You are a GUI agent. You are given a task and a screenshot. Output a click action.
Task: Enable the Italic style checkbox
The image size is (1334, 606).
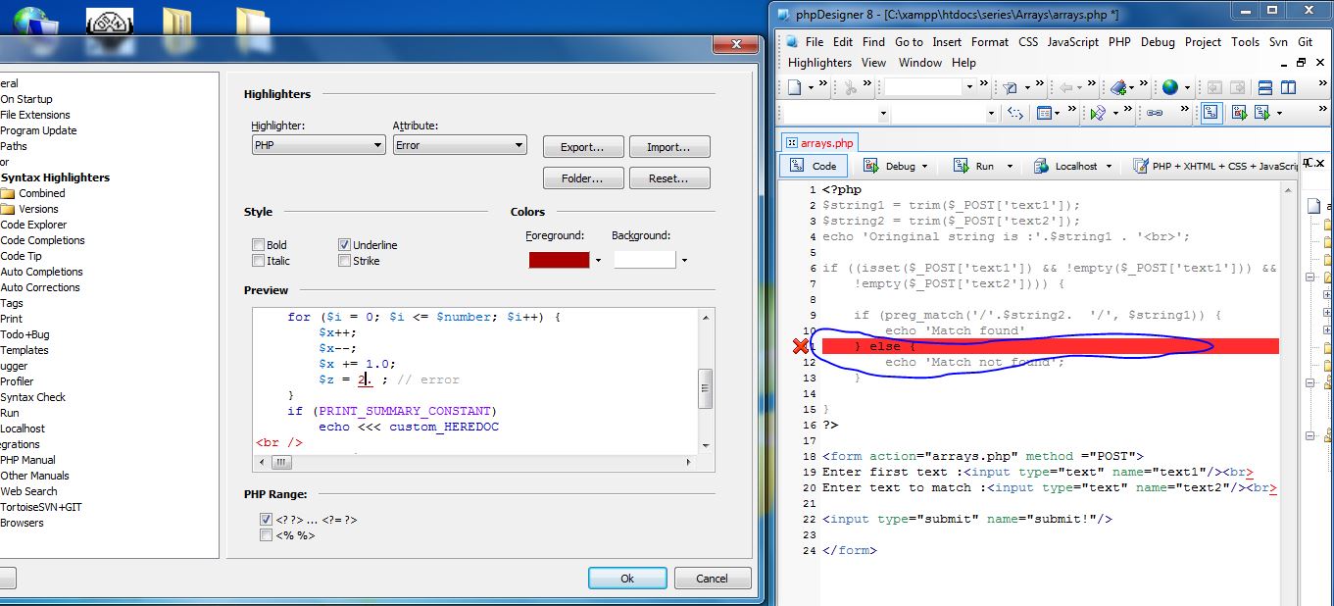coord(258,261)
